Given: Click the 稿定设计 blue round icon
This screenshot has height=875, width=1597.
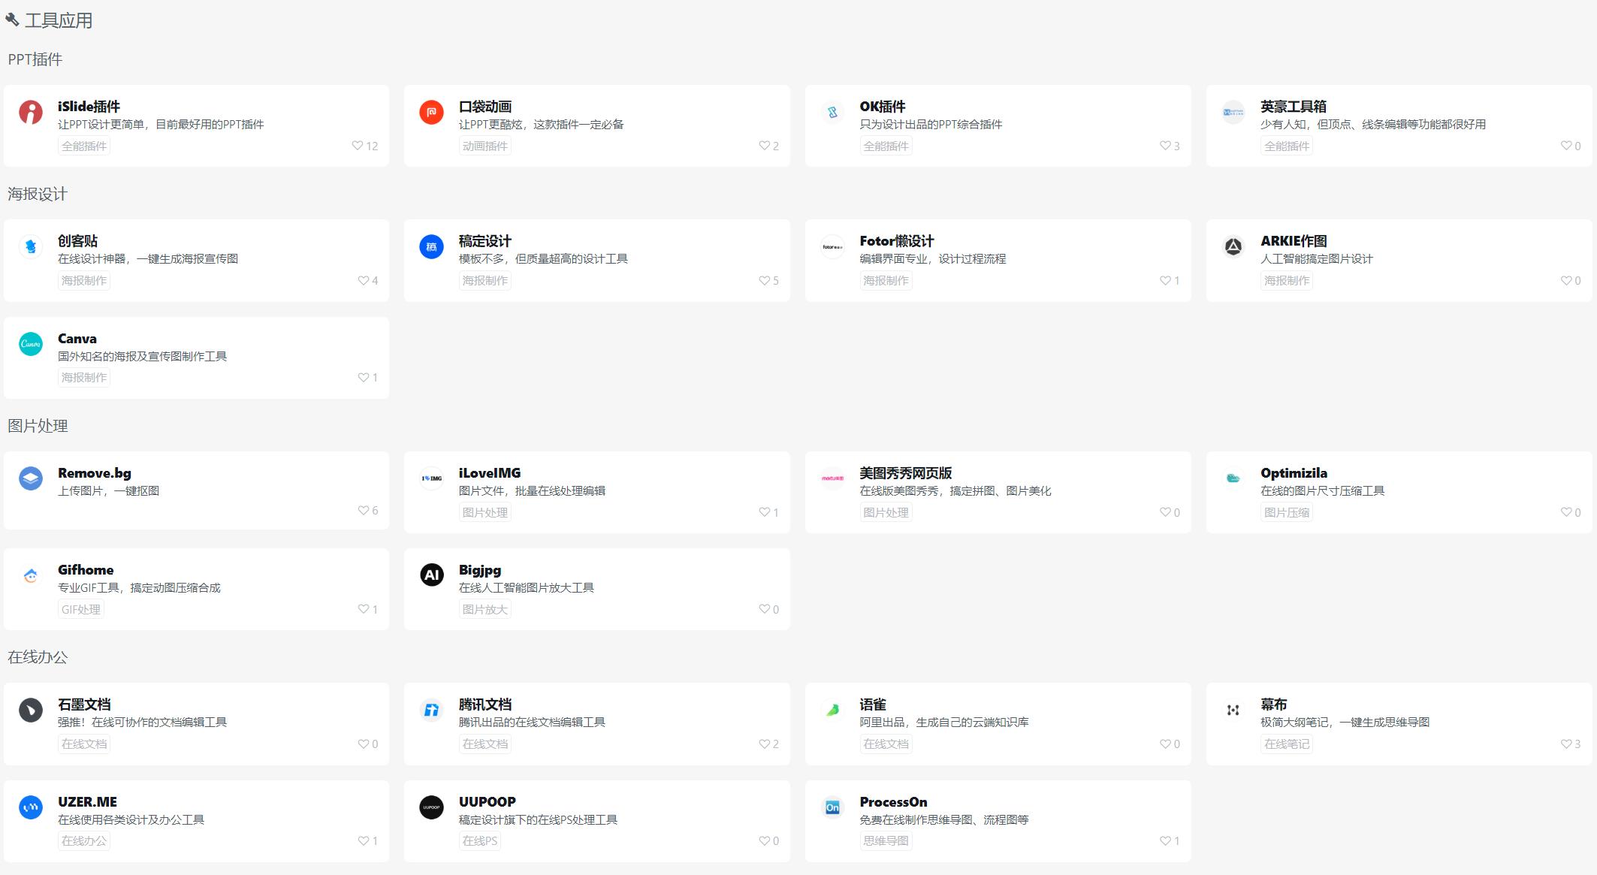Looking at the screenshot, I should click(431, 247).
